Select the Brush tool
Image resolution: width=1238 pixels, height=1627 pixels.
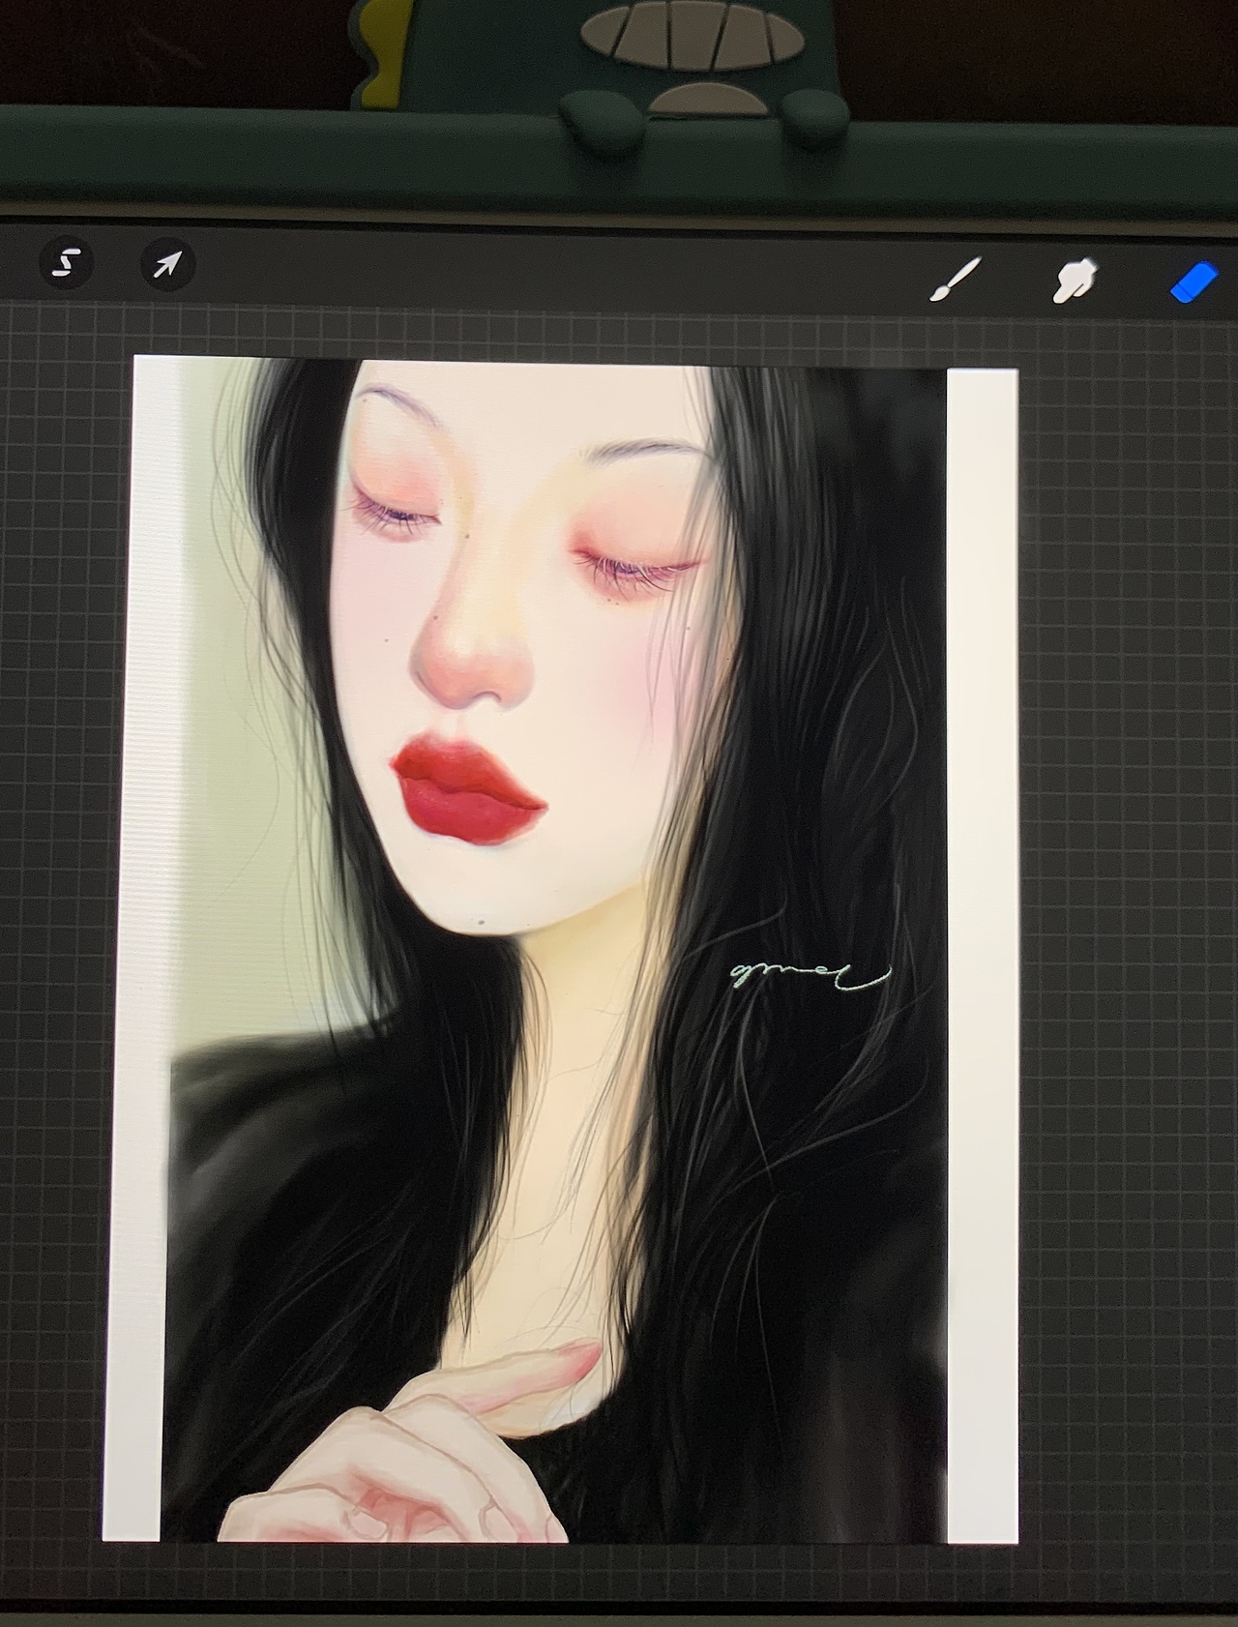pyautogui.click(x=956, y=280)
